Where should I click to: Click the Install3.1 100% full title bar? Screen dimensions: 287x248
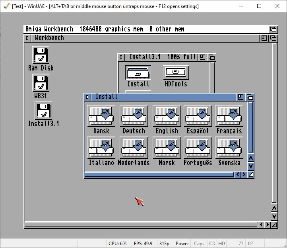coord(161,57)
